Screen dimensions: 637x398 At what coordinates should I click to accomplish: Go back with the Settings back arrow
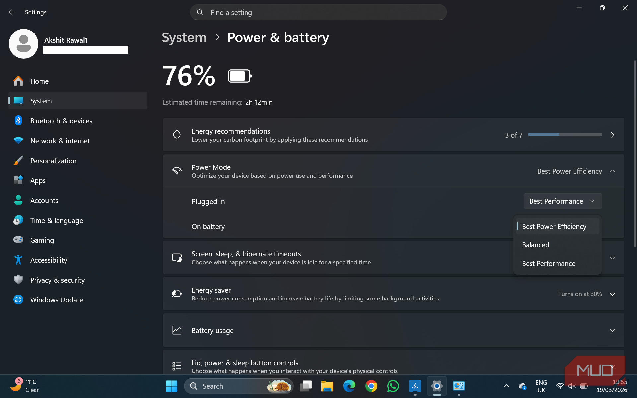coord(12,12)
